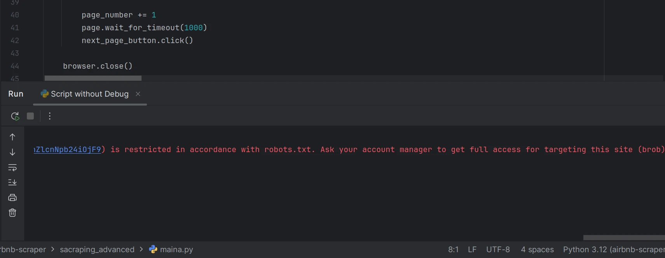Stop the running script
Screen dimensions: 665x258
[x=30, y=116]
